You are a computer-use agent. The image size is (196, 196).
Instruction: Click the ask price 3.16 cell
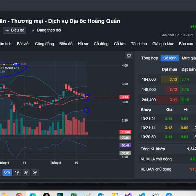[x=185, y=100]
